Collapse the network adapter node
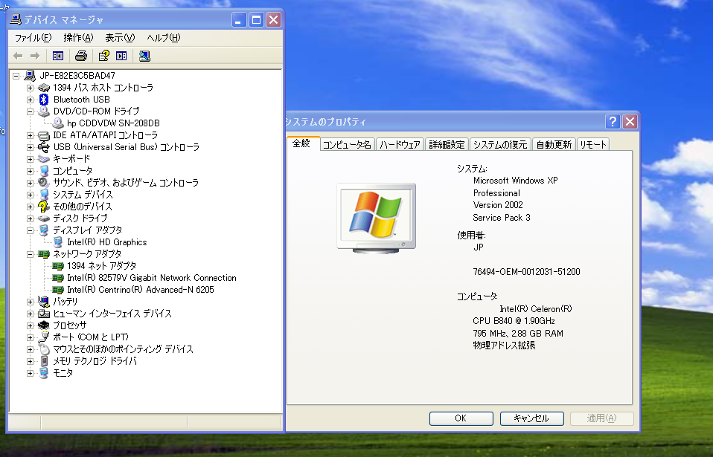Image resolution: width=713 pixels, height=457 pixels. [30, 254]
